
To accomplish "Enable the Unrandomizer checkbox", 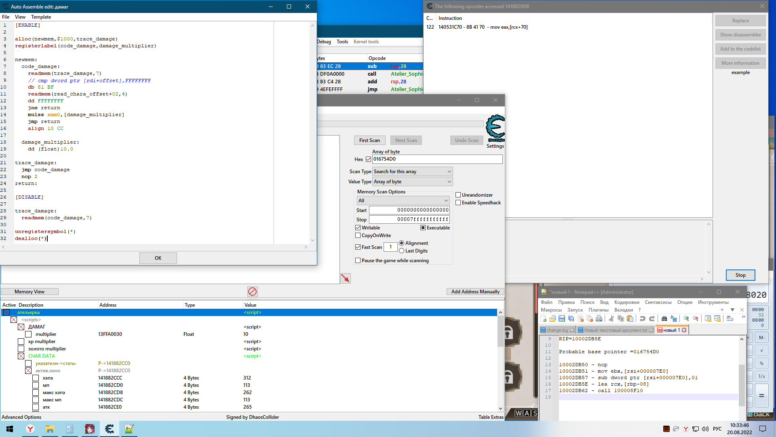I will (x=458, y=195).
